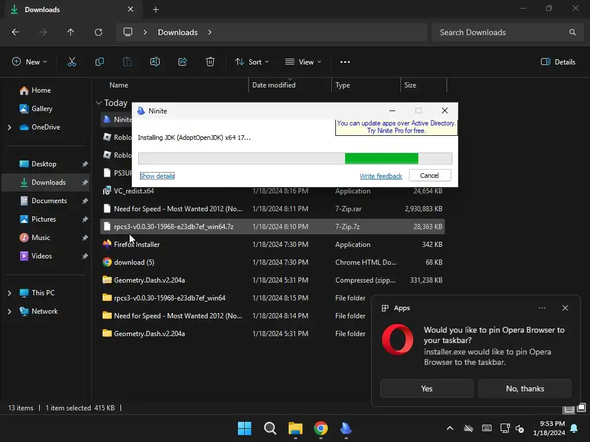Click No, thanks on Opera prompt
This screenshot has height=442, width=590.
524,388
